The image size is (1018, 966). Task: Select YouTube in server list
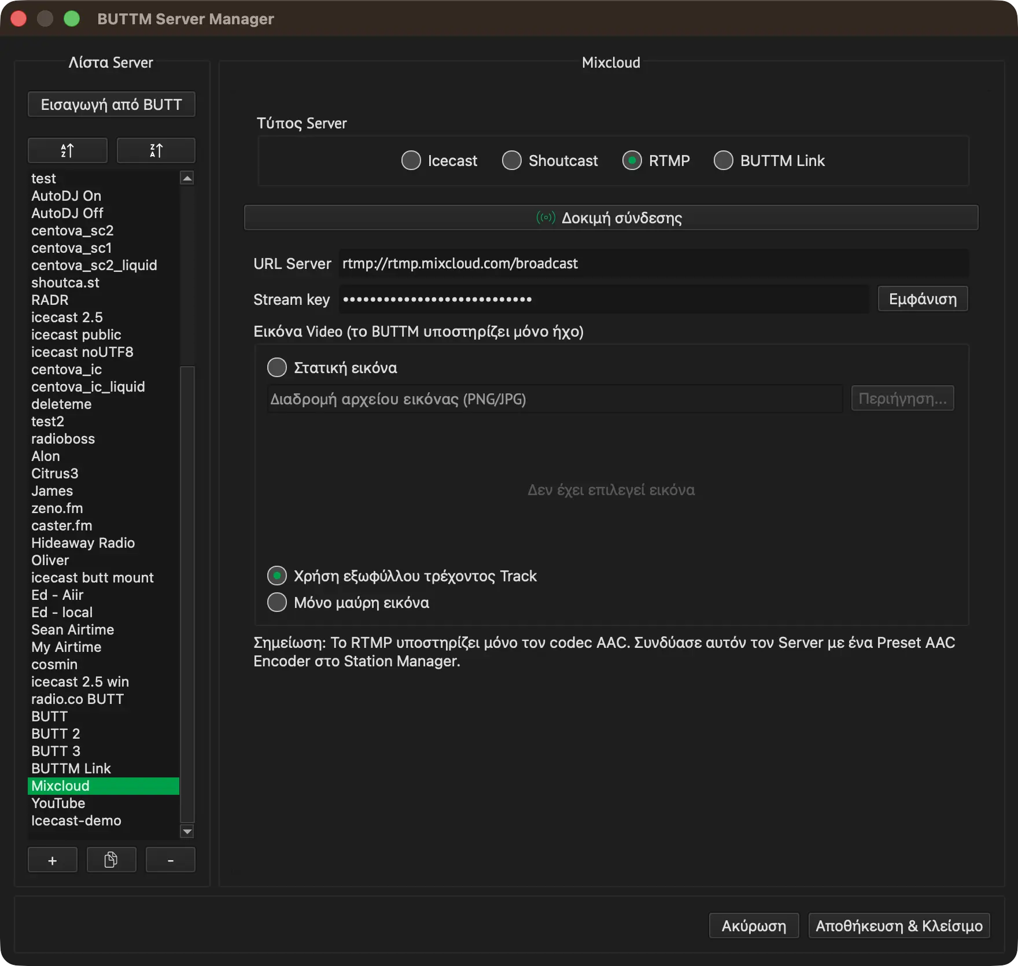coord(104,803)
